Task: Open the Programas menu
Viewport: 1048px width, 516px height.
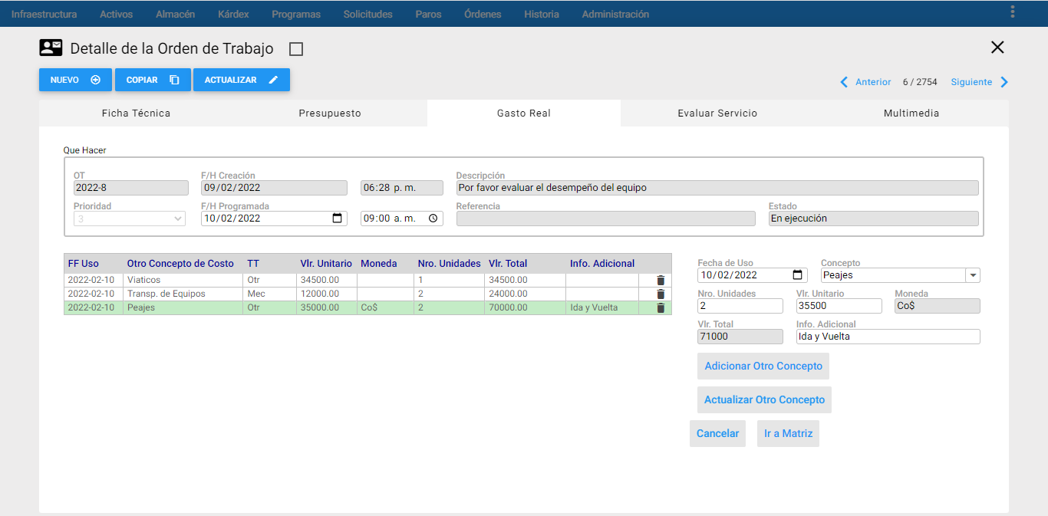Action: pos(296,14)
